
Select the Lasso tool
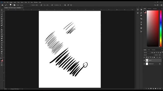point(2,14)
